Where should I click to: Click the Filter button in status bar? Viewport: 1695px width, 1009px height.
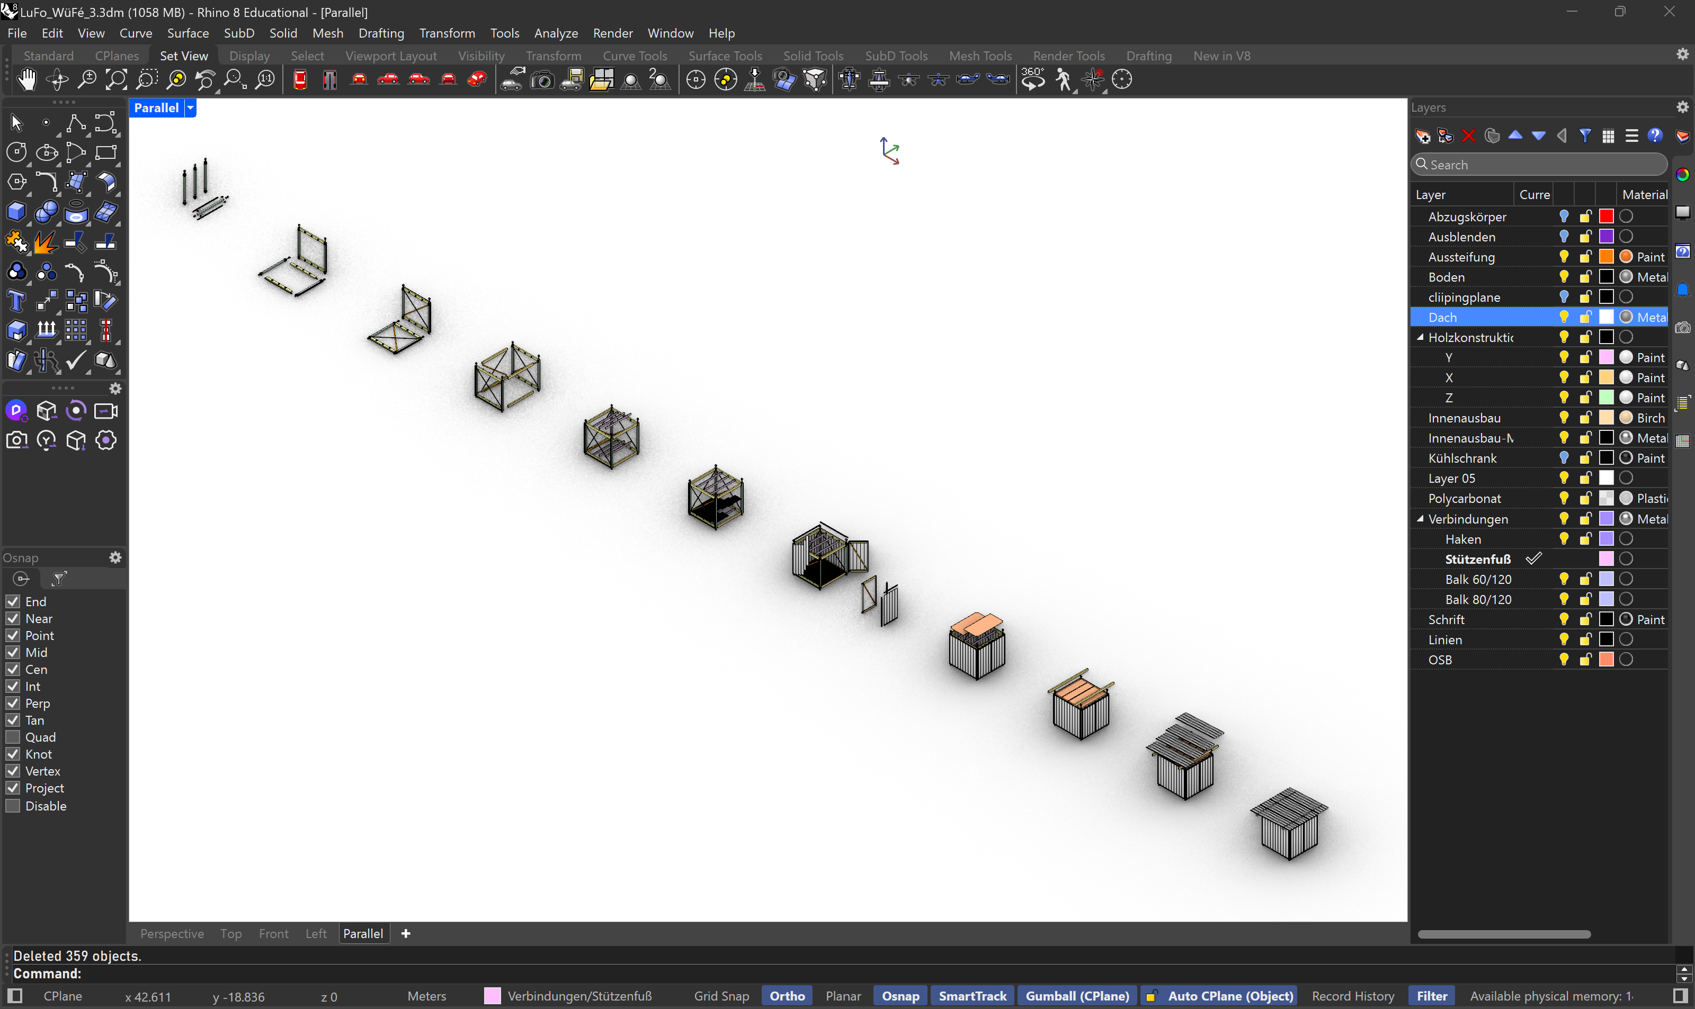point(1432,996)
